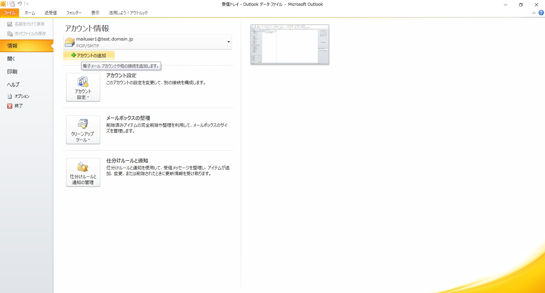Click the send/receive icon in quick access toolbar
This screenshot has width=545, height=293.
(x=12, y=4)
